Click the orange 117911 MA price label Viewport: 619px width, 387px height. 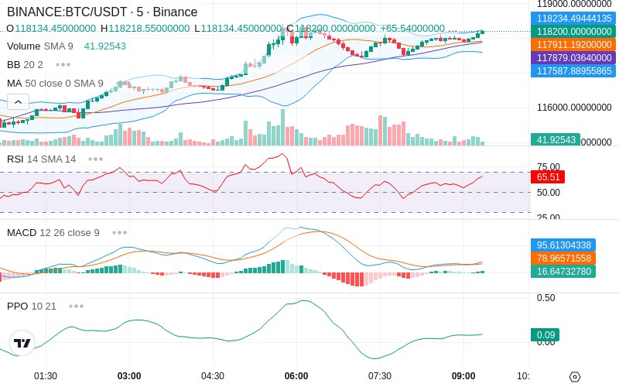(573, 45)
